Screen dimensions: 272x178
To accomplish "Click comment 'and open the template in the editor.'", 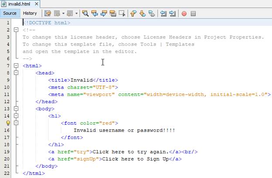I will click(x=80, y=51).
